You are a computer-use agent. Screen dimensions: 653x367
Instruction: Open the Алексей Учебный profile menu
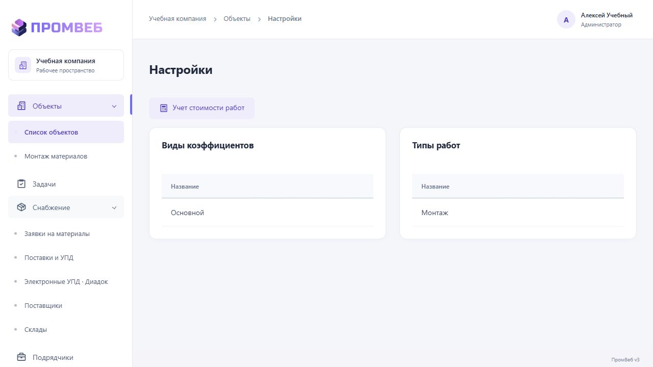click(595, 20)
